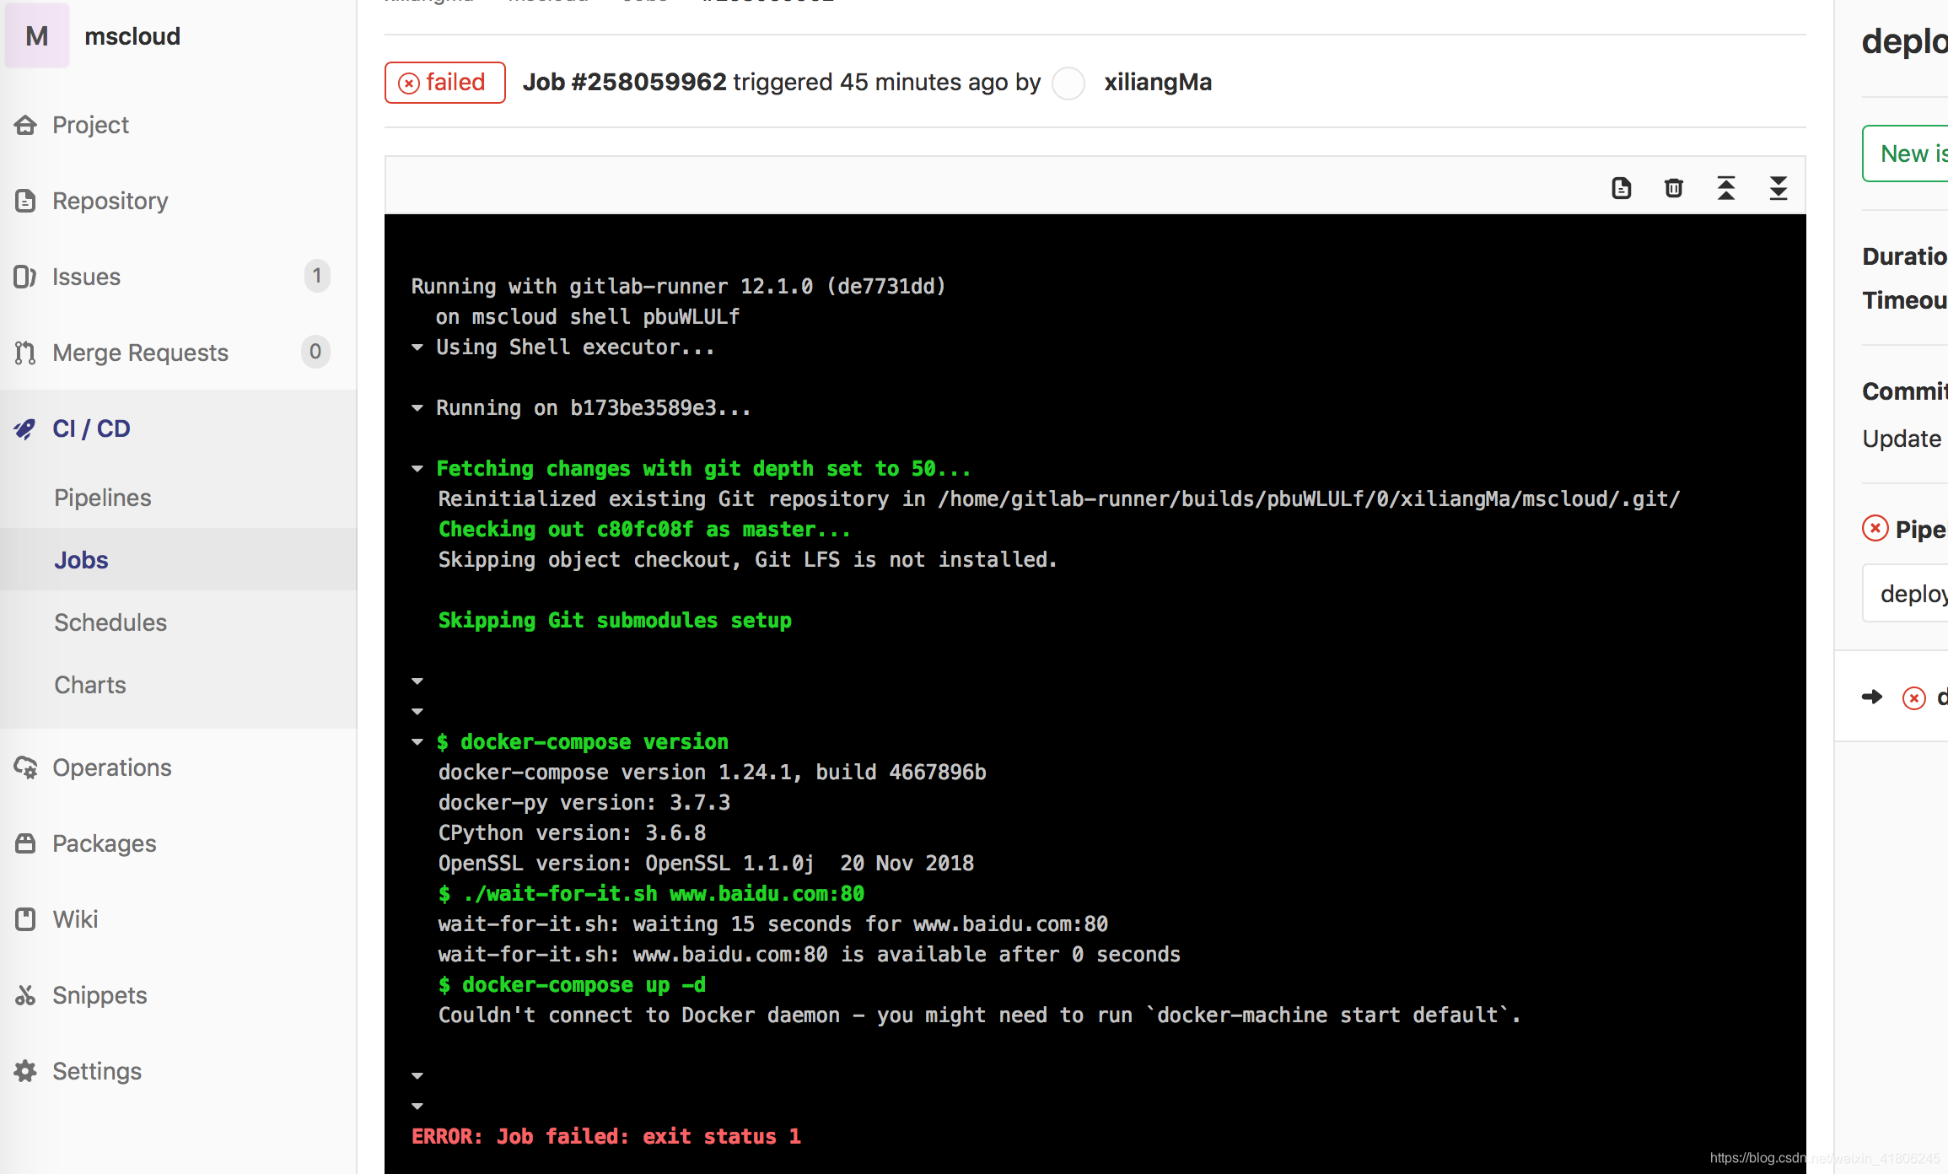Image resolution: width=1948 pixels, height=1174 pixels.
Task: Click the mscloud project avatar
Action: (x=36, y=35)
